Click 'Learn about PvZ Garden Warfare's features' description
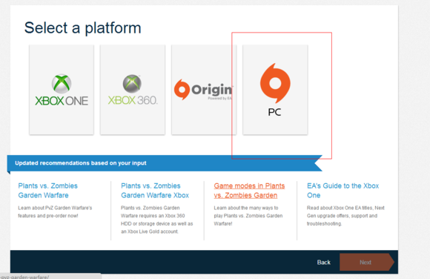430x279 pixels. (x=55, y=211)
